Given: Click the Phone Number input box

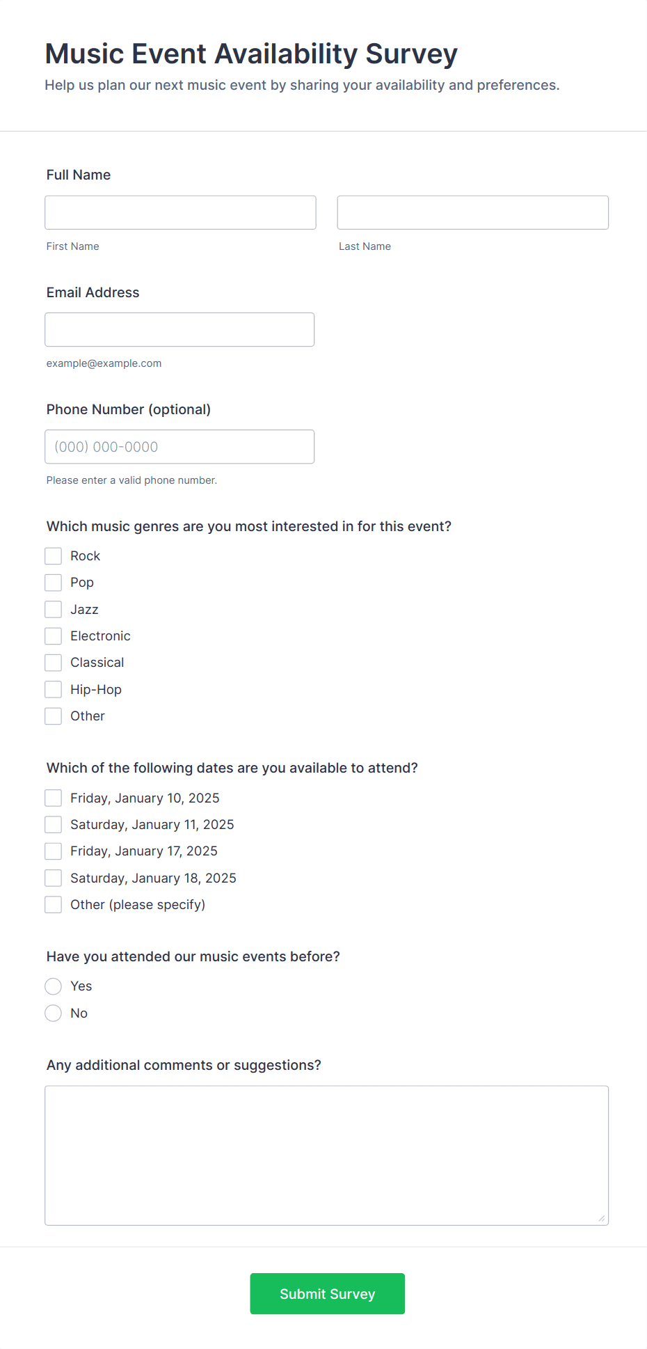Looking at the screenshot, I should pyautogui.click(x=179, y=447).
